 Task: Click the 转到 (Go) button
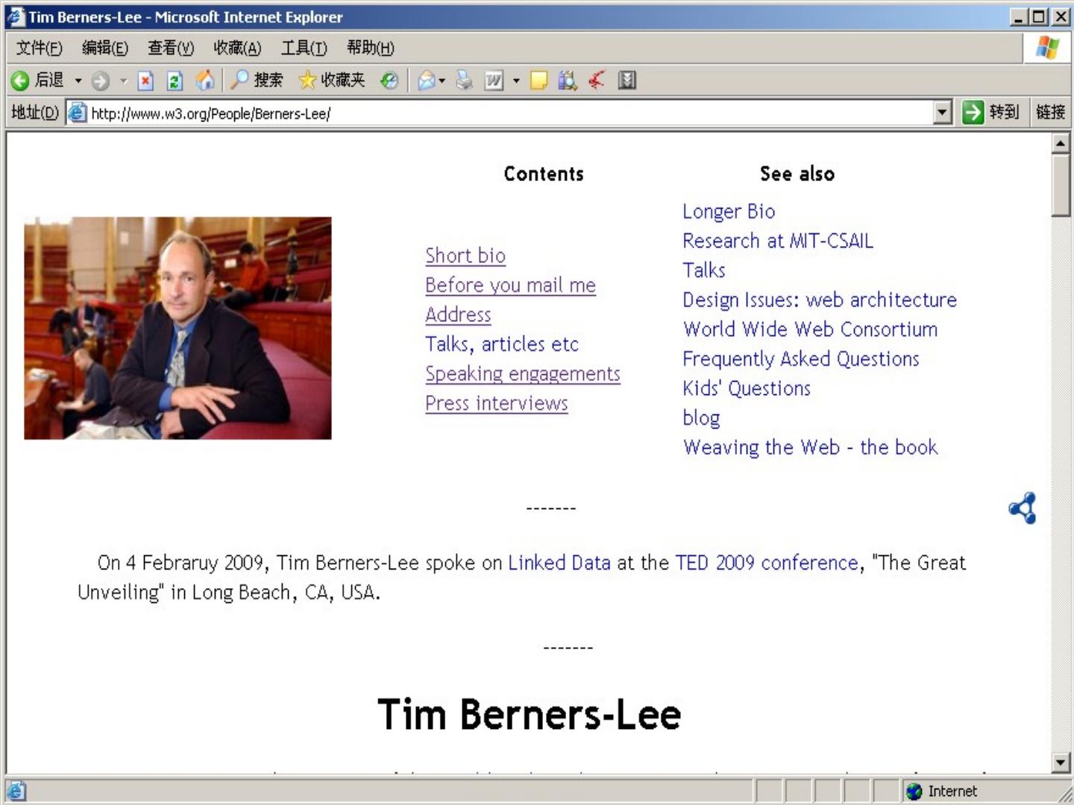tap(990, 113)
